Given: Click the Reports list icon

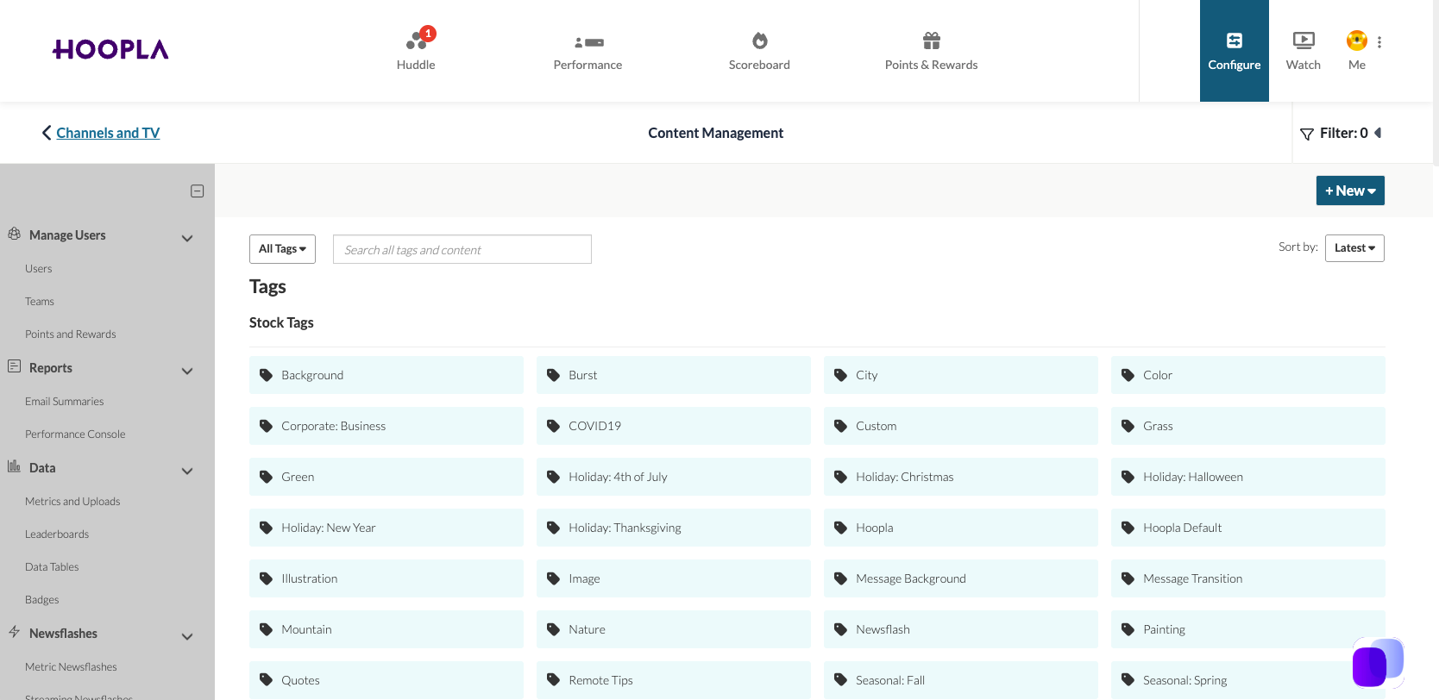Looking at the screenshot, I should point(15,366).
